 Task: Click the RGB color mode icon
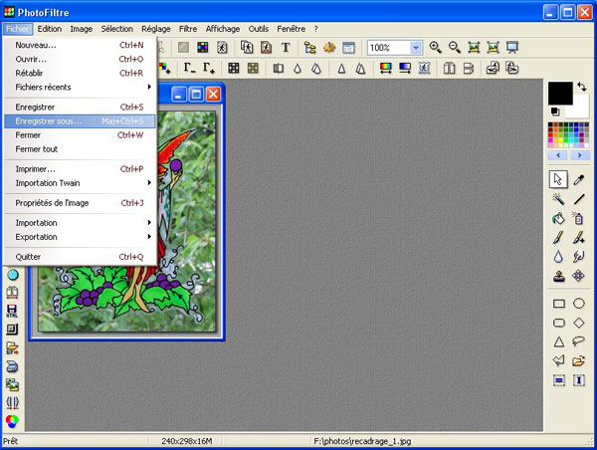point(203,48)
